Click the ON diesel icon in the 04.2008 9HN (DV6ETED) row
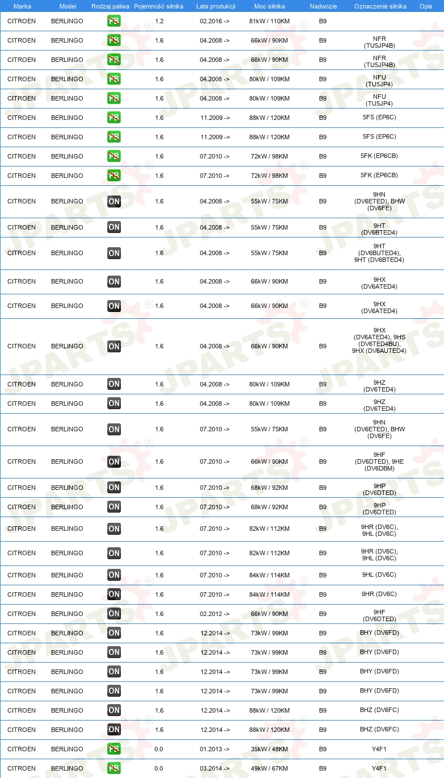 point(114,201)
